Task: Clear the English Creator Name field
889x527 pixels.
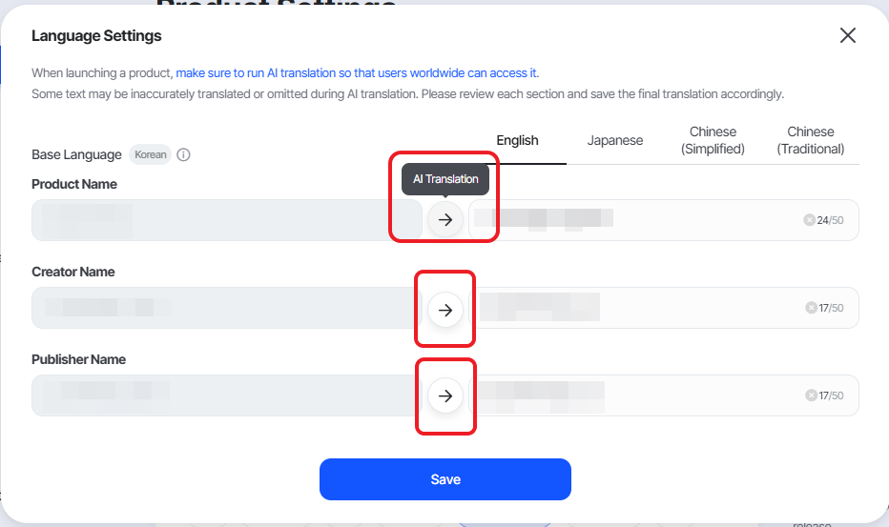Action: pos(811,308)
